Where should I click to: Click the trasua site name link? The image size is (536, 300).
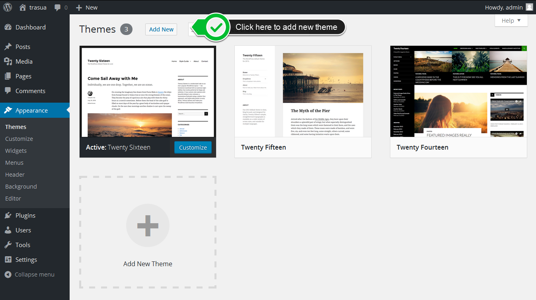39,8
